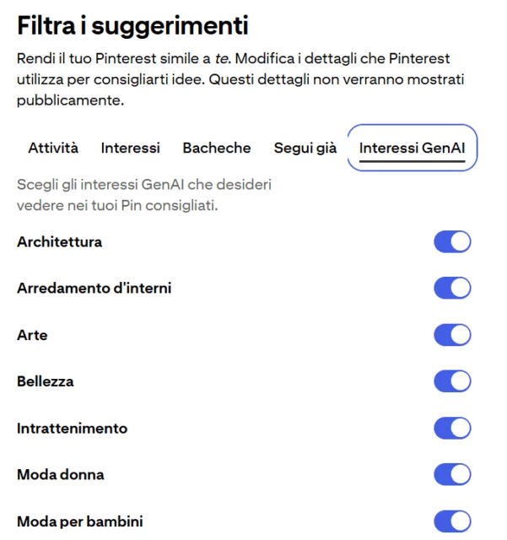The image size is (507, 540).
Task: Click the Interessi GenAI tab
Action: (x=413, y=148)
